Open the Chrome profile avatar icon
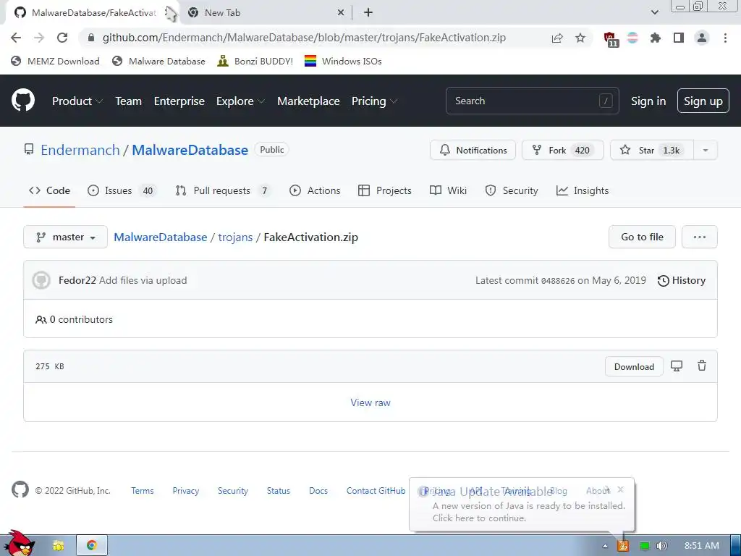741x556 pixels. click(x=702, y=38)
